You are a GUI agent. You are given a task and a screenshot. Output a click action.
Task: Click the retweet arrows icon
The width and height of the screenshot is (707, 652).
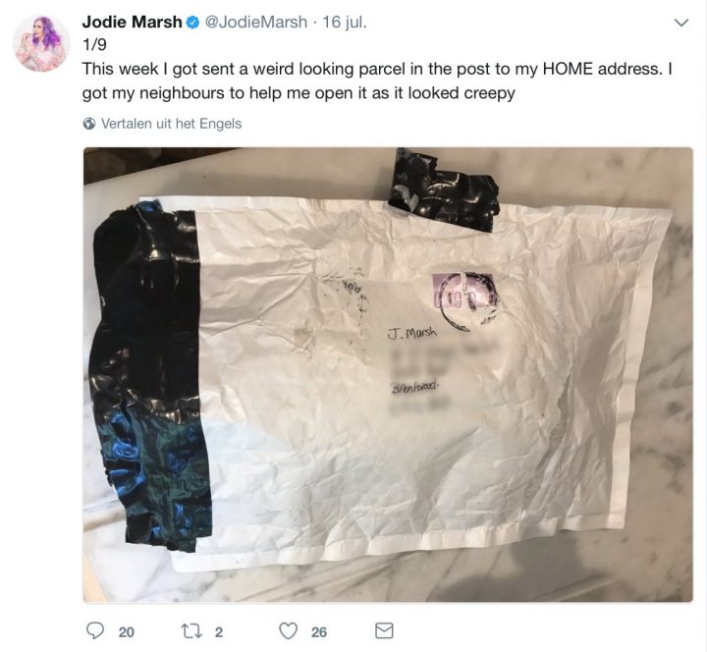point(190,631)
